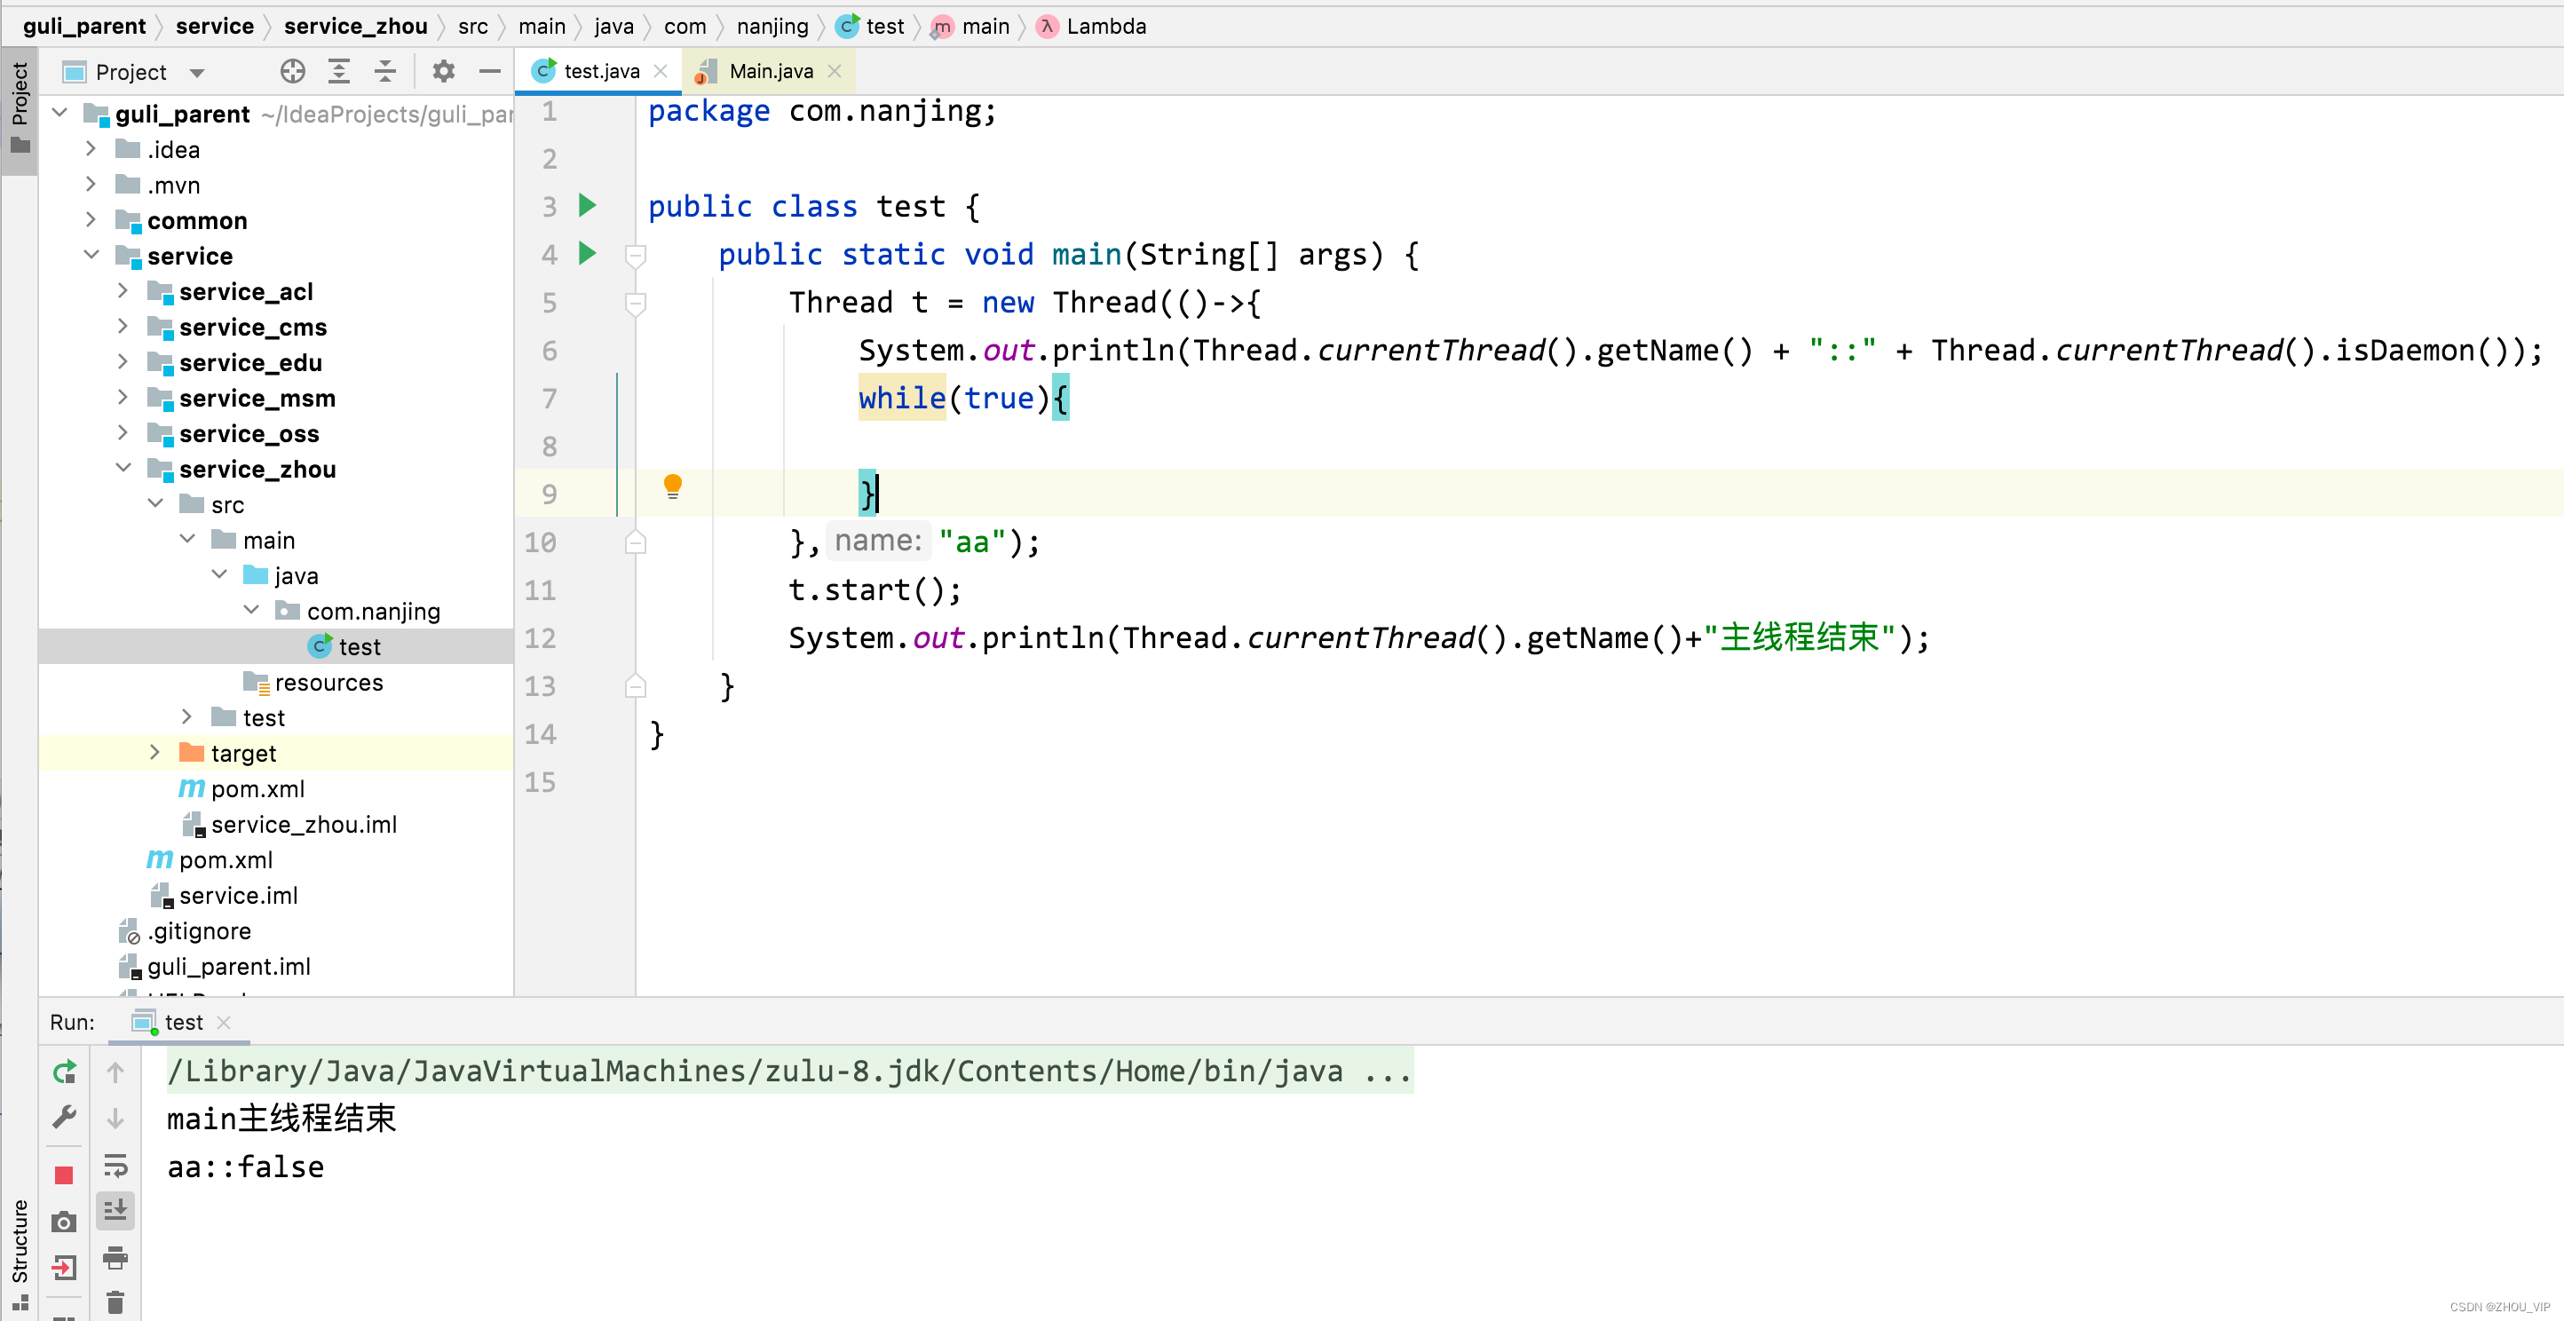Collapse the service_zhou module
The image size is (2564, 1321).
[123, 469]
